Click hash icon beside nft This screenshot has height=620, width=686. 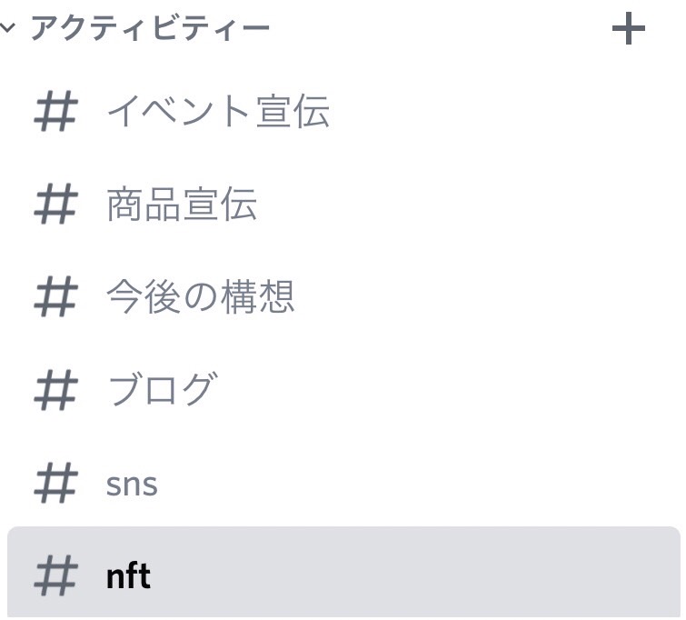(x=55, y=576)
